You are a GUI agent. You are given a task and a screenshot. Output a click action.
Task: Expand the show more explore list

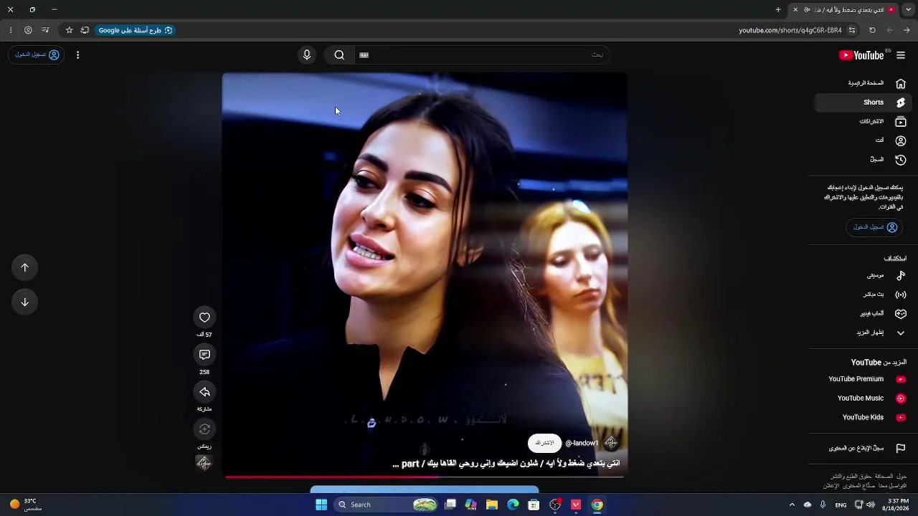(863, 333)
